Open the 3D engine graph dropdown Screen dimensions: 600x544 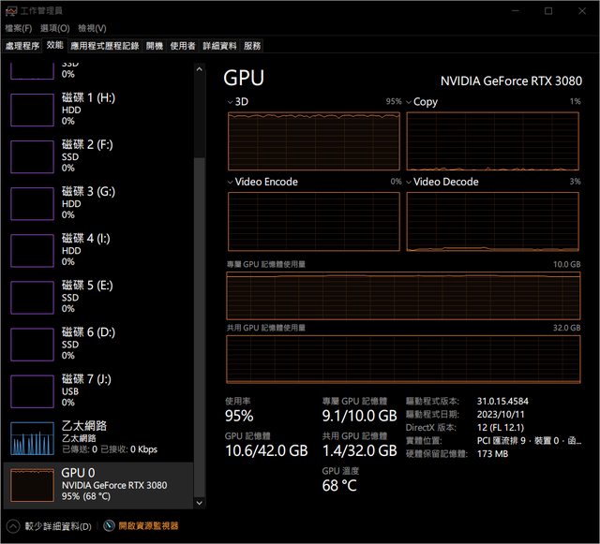[232, 101]
